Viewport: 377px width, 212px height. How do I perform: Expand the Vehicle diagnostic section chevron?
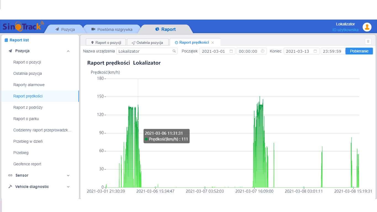coord(68,187)
